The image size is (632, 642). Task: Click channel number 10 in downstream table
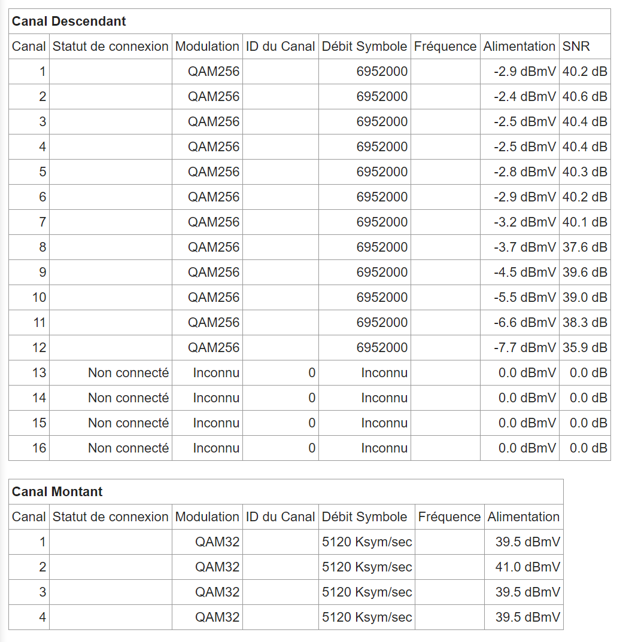click(39, 297)
